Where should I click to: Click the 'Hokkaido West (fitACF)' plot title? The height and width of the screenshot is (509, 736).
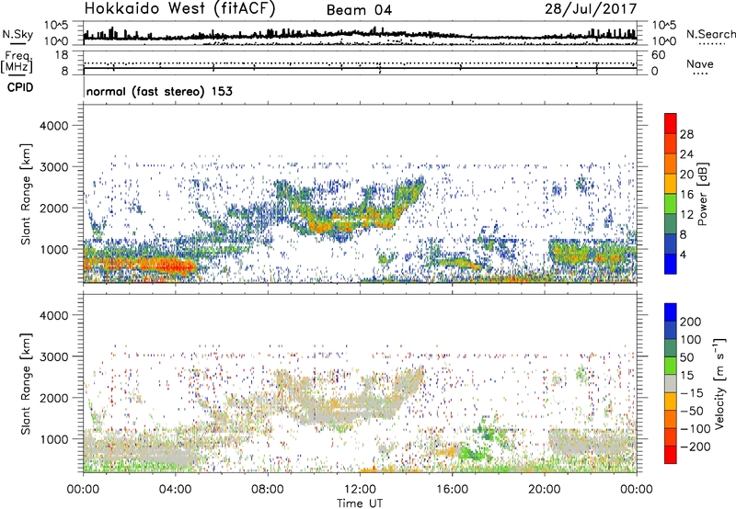pyautogui.click(x=179, y=9)
